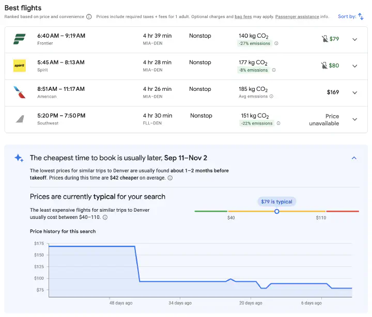Click info icon next to -27% emissions
372x317 pixels.
click(276, 43)
